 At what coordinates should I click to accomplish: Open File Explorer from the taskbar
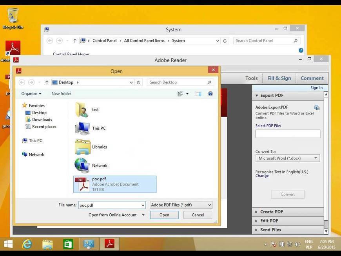(47, 244)
